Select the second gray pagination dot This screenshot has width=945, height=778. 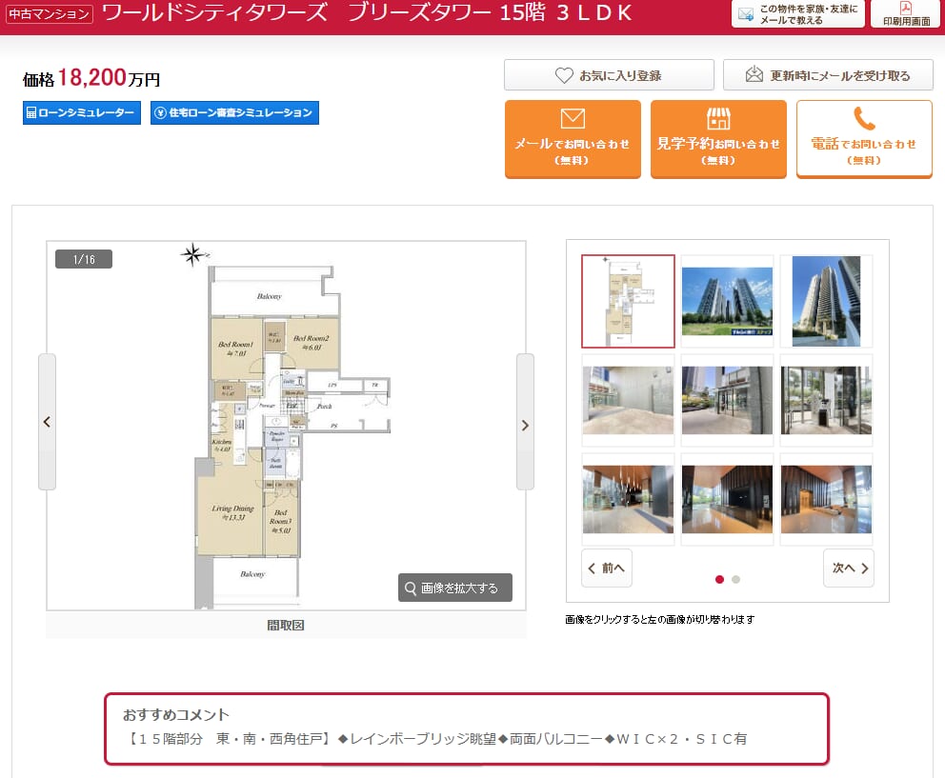[735, 579]
